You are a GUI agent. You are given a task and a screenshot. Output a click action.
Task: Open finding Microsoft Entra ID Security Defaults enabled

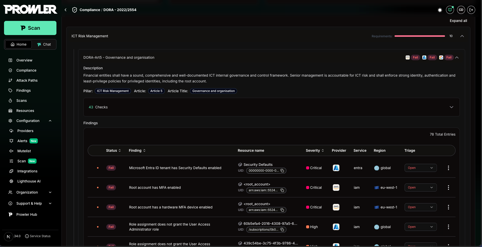click(x=175, y=168)
